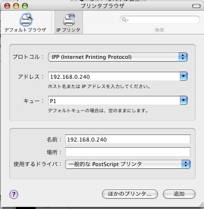The width and height of the screenshot is (204, 209).
Task: Click the 名前 name text field
Action: [x=128, y=139]
